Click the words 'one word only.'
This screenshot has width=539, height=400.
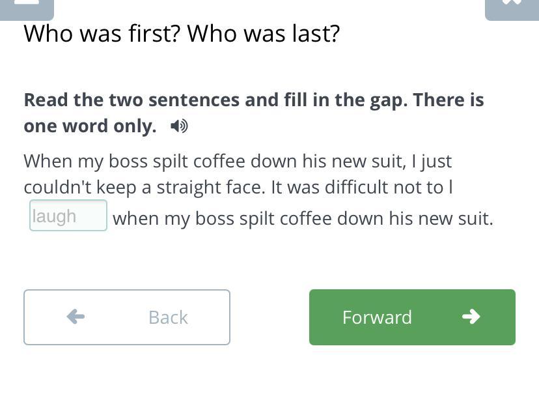pos(90,126)
